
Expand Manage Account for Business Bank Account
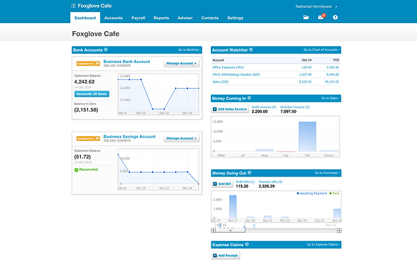point(182,64)
